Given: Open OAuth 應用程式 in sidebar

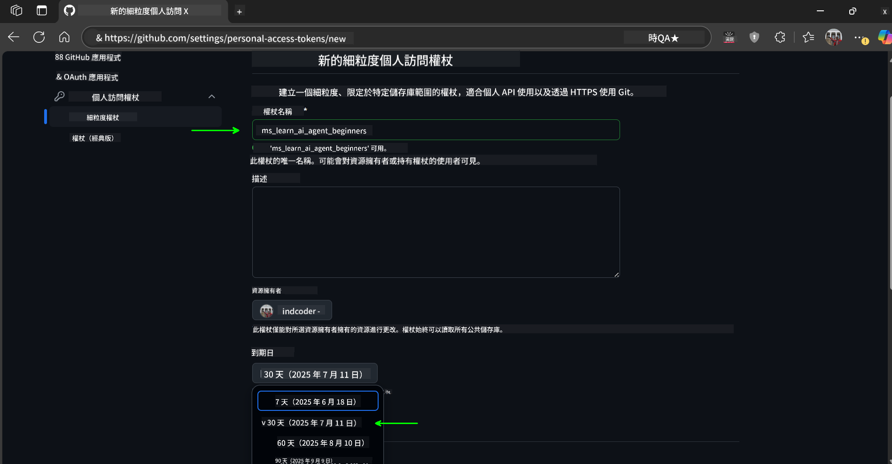Looking at the screenshot, I should pyautogui.click(x=87, y=77).
